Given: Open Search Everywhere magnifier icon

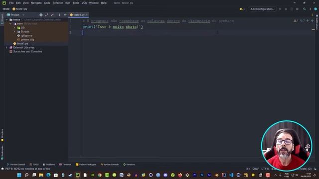Looking at the screenshot, I should pyautogui.click(x=305, y=9).
